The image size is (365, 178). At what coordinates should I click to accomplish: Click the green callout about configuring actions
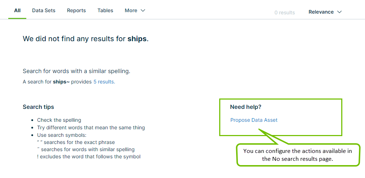point(298,155)
